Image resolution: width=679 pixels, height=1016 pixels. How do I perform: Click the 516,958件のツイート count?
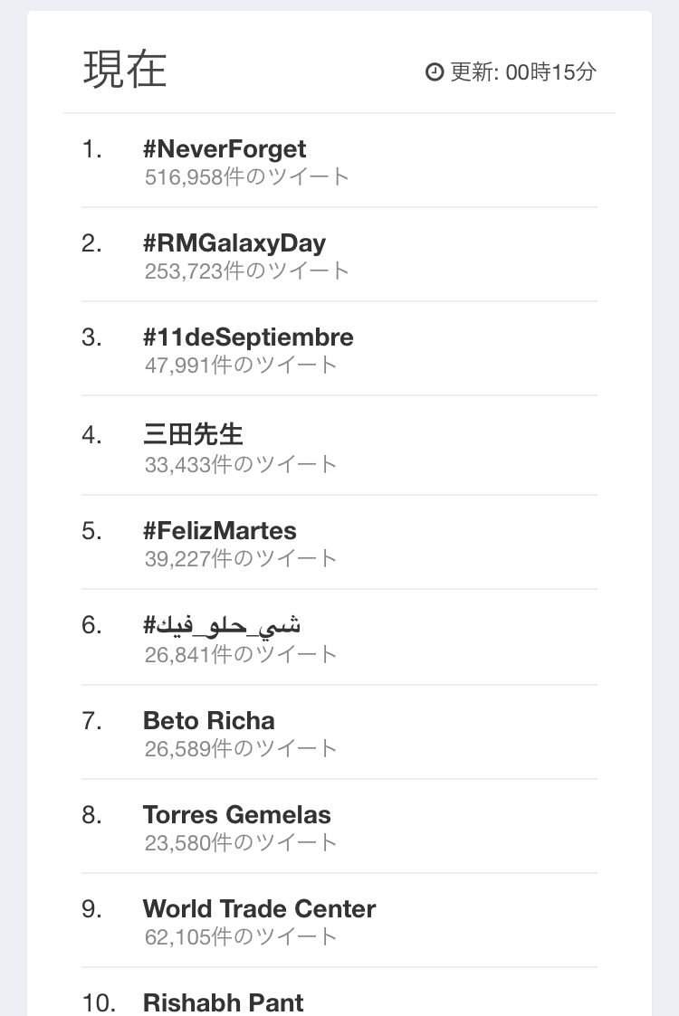[x=247, y=177]
